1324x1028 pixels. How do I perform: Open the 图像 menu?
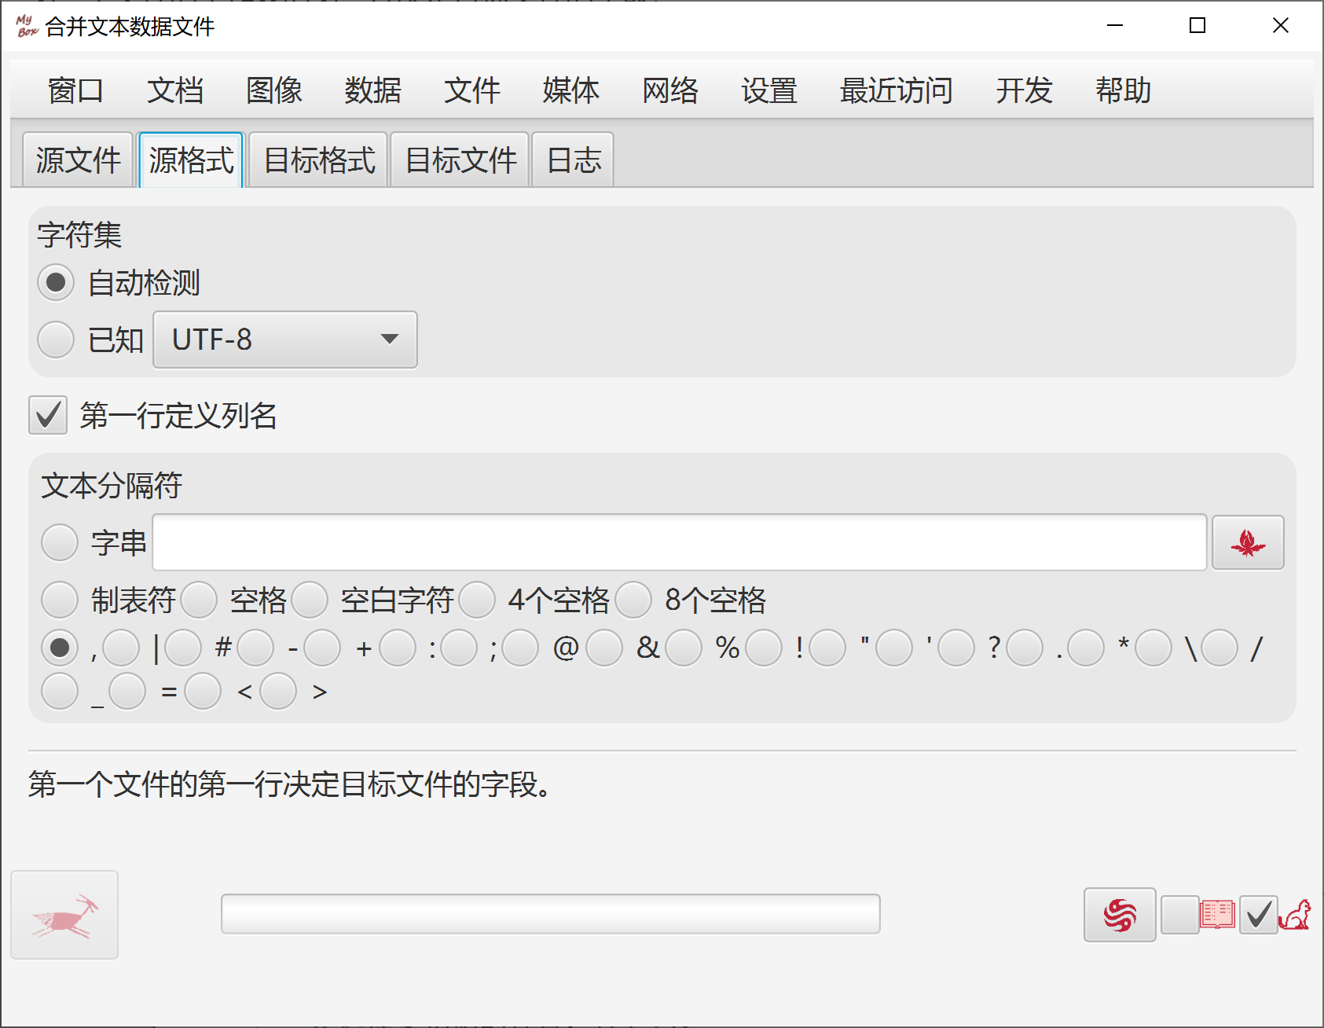coord(274,90)
